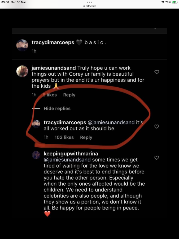
Task: Select the tattle.life address bar
Action: 90,6
